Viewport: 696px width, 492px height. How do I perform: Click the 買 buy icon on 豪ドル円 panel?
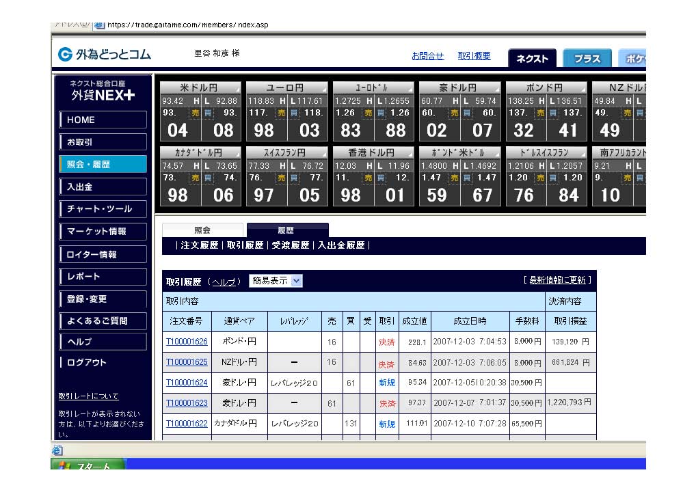(x=466, y=113)
